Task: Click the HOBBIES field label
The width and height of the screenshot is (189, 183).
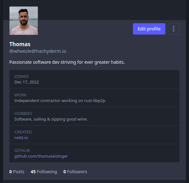Action: point(23,114)
